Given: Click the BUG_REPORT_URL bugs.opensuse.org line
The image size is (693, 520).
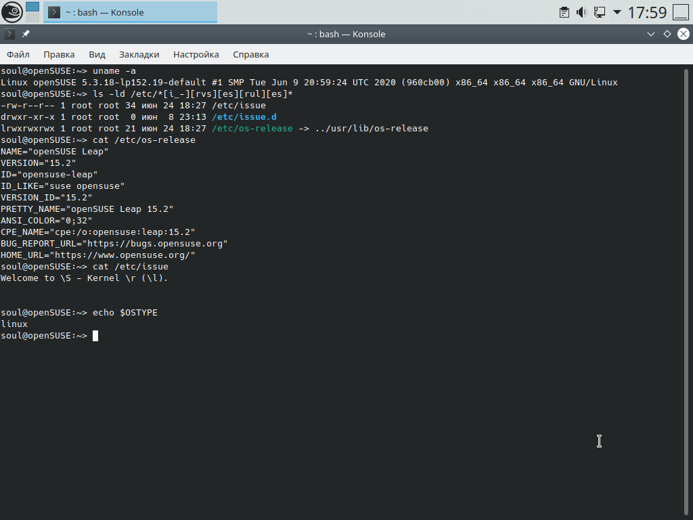Looking at the screenshot, I should 114,243.
